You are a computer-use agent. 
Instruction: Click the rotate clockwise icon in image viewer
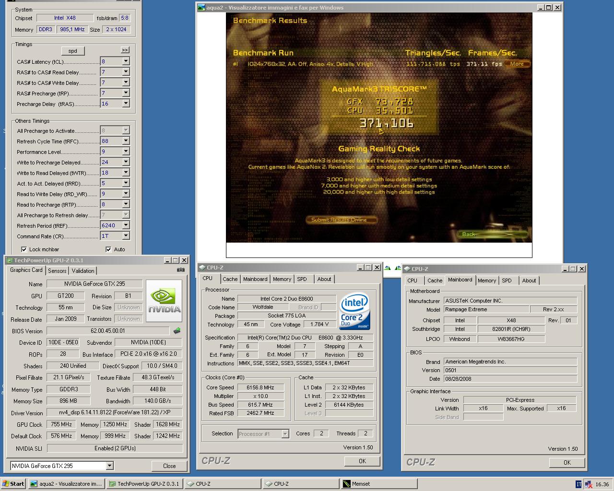coord(388,269)
